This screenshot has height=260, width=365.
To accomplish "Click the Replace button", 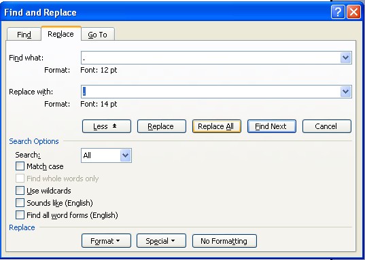I will click(x=162, y=126).
